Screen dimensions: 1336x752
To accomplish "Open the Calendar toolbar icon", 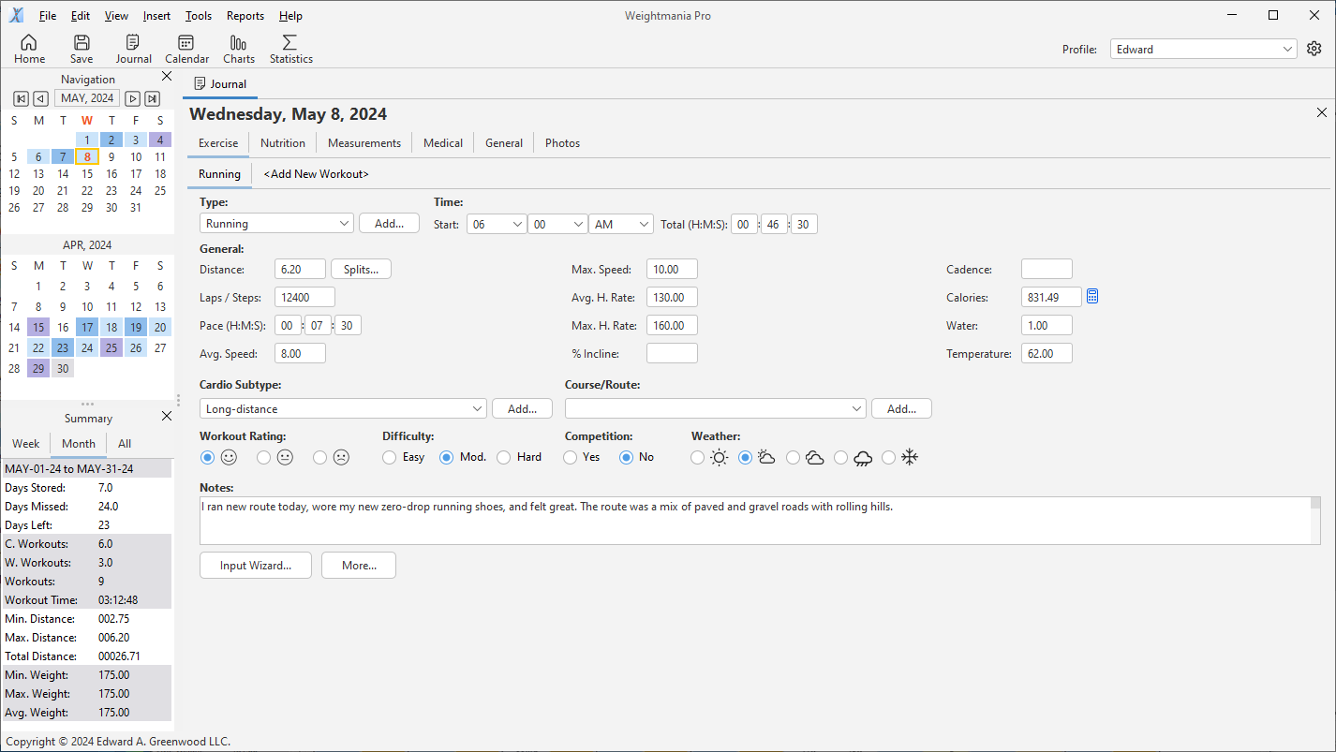I will (x=186, y=49).
